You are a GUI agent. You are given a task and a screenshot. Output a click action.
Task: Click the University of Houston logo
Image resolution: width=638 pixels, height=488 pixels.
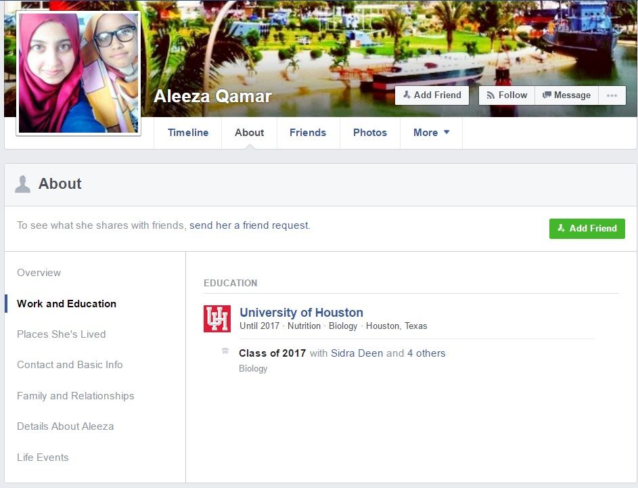tap(216, 318)
